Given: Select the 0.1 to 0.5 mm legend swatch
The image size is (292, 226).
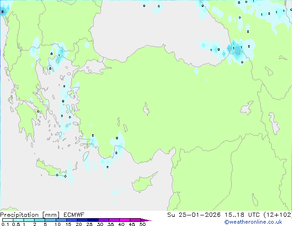Looking at the screenshot, I should 7,220.
